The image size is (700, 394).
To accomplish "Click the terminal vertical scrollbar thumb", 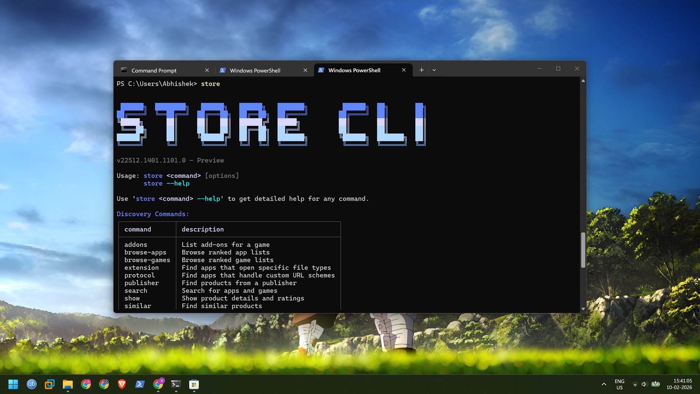I will click(583, 250).
